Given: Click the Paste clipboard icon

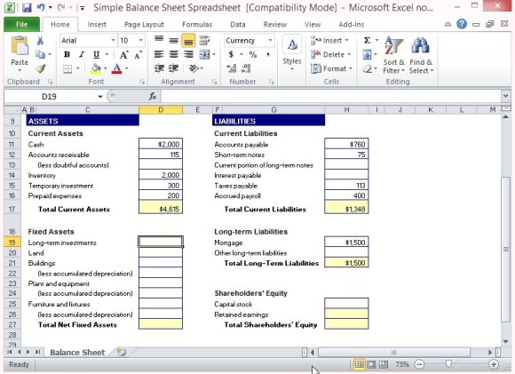Looking at the screenshot, I should pyautogui.click(x=20, y=46).
